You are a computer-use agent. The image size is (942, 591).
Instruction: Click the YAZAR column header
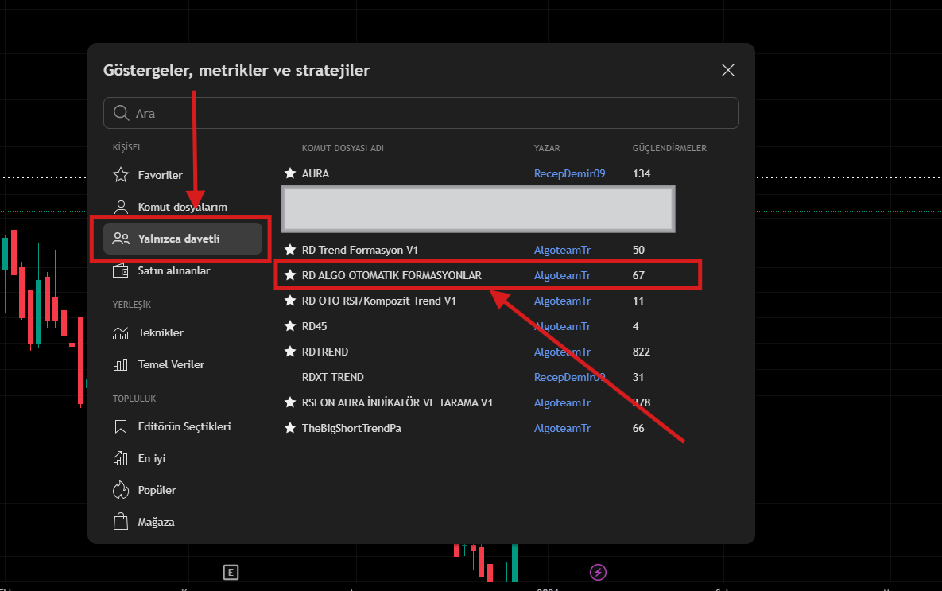pos(547,148)
